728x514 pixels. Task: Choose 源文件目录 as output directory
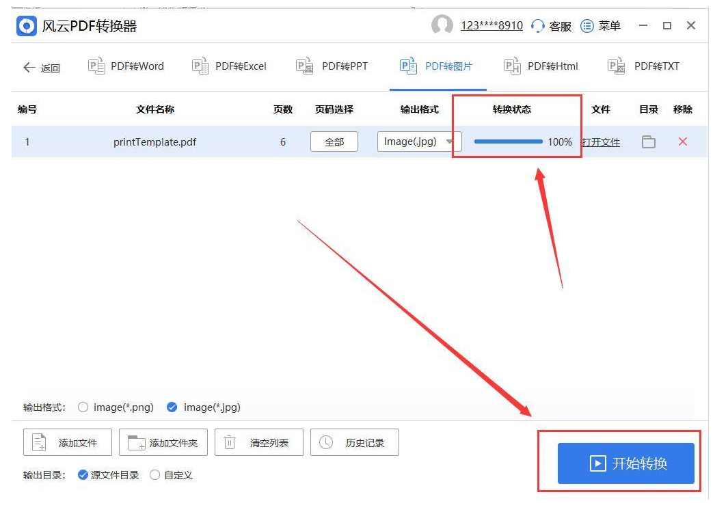[83, 475]
